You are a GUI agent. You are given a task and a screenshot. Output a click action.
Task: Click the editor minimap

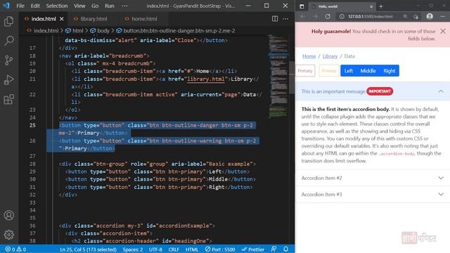278,76
